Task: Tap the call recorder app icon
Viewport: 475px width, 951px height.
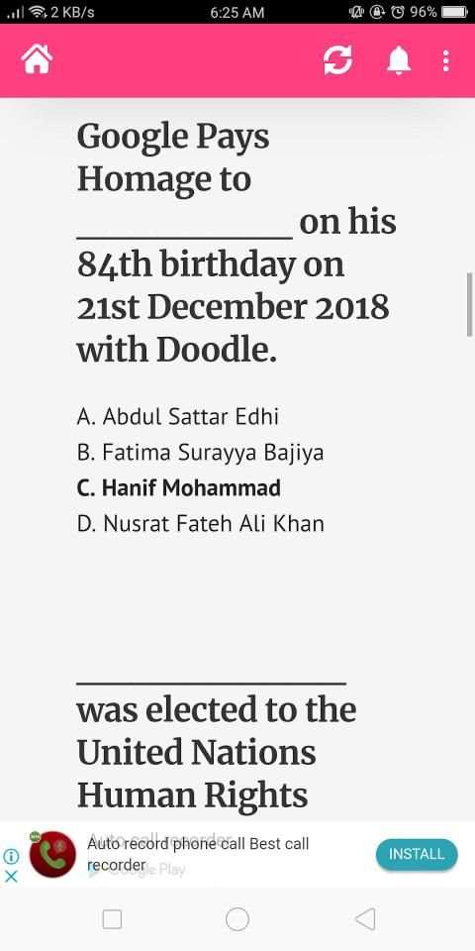Action: (52, 854)
